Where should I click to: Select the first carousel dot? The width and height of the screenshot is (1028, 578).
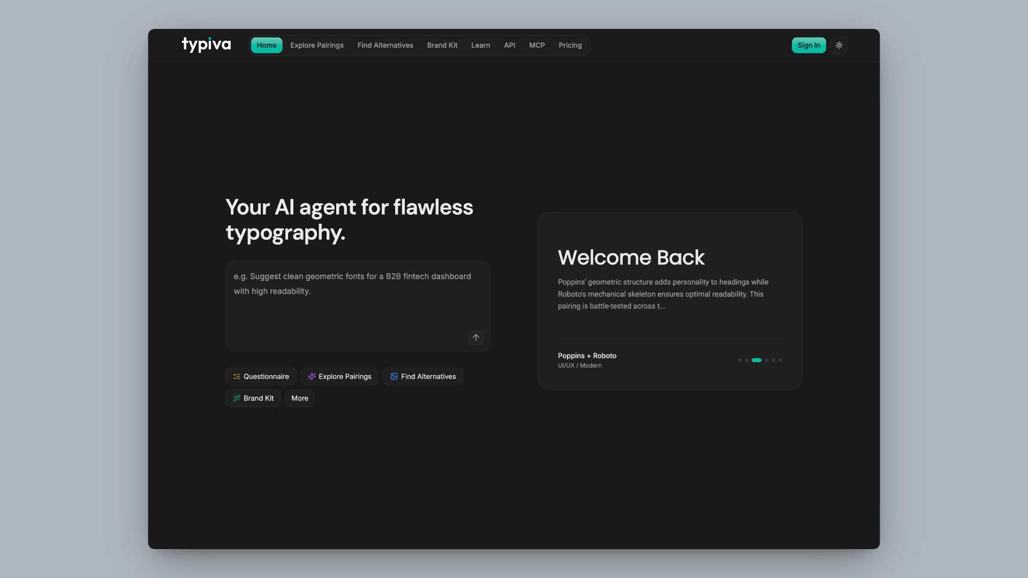740,360
